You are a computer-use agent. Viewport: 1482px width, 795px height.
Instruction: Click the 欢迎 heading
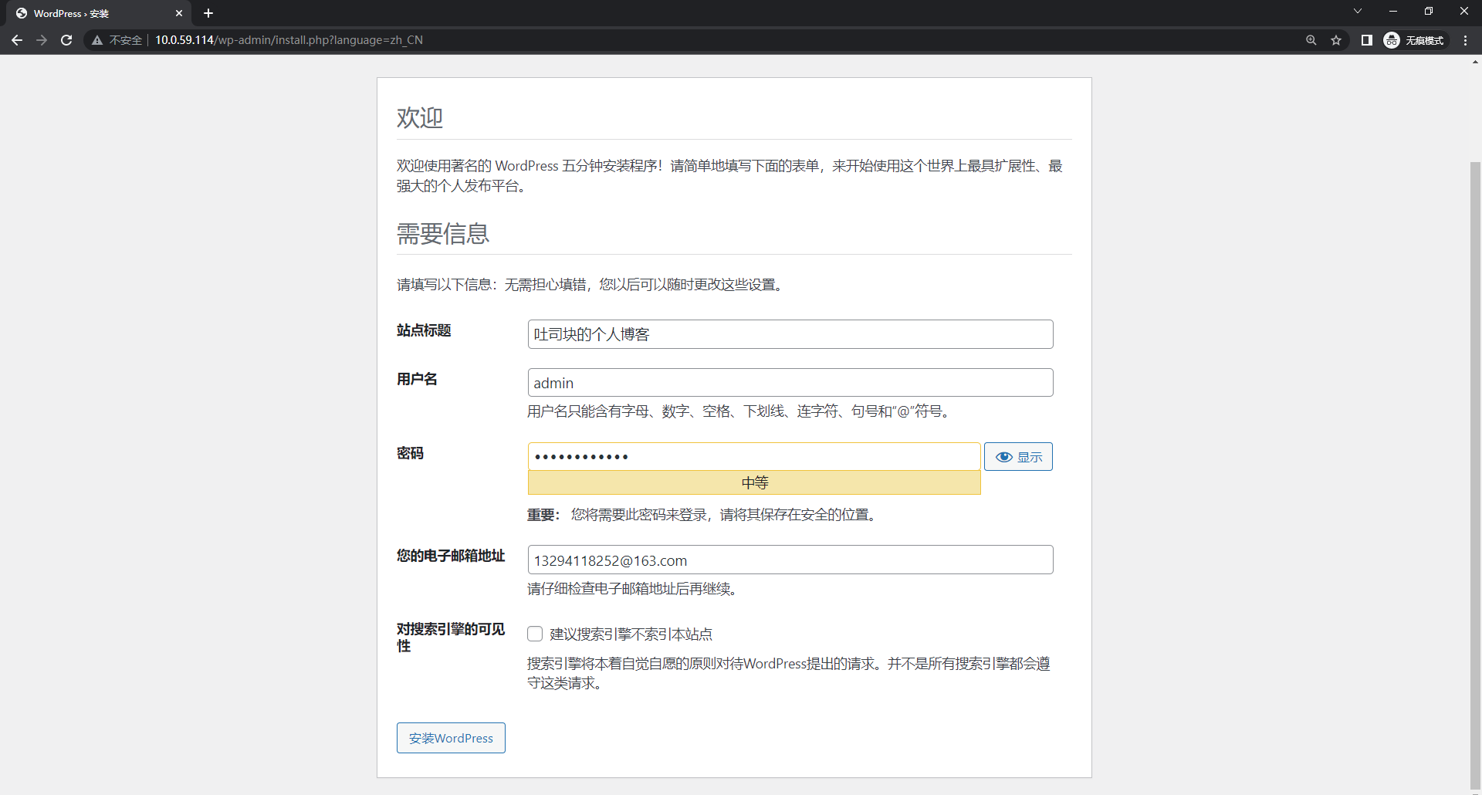point(420,117)
